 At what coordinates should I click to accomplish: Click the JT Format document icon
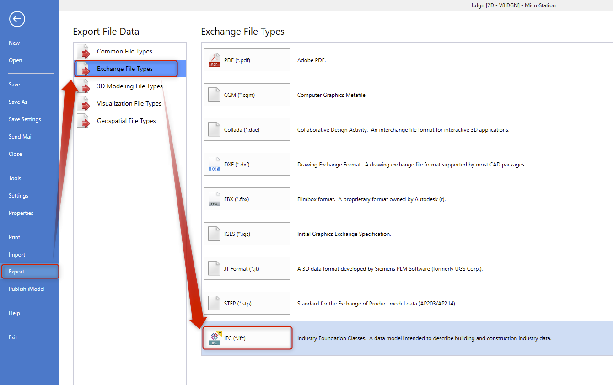click(x=214, y=268)
